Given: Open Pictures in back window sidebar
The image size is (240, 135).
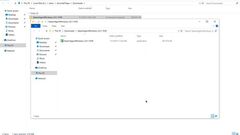Looking at the screenshot, I should (x=12, y=27).
